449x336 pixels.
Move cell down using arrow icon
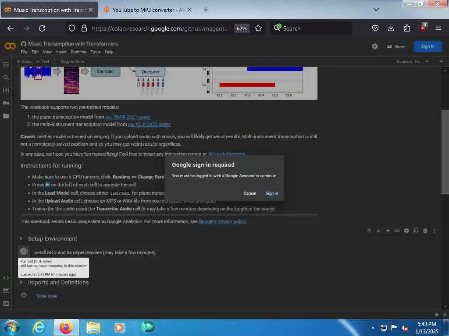pyautogui.click(x=378, y=231)
